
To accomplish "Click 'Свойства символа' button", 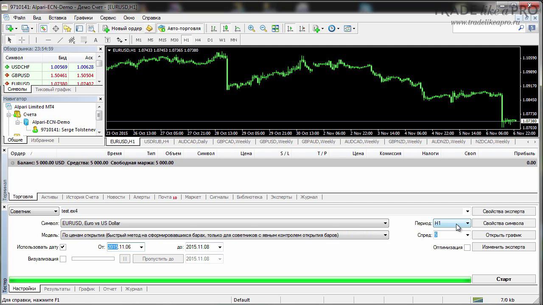I will coord(504,223).
